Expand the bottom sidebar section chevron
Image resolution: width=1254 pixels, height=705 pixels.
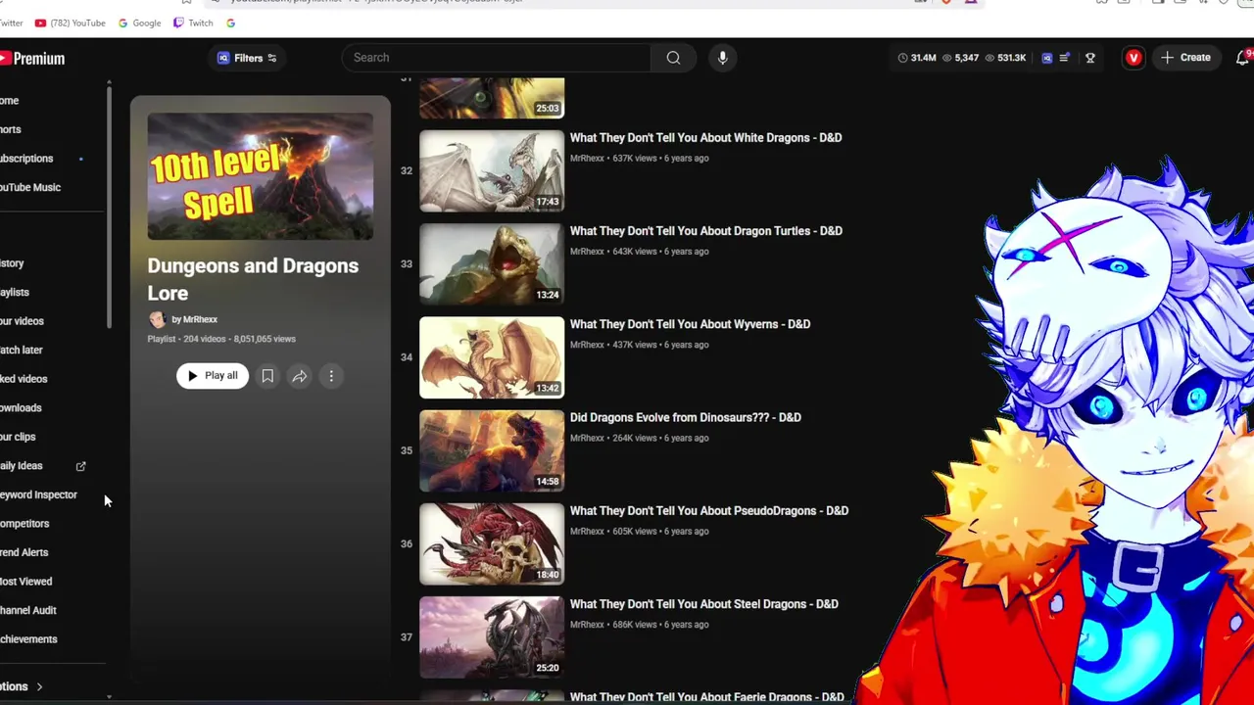39,687
